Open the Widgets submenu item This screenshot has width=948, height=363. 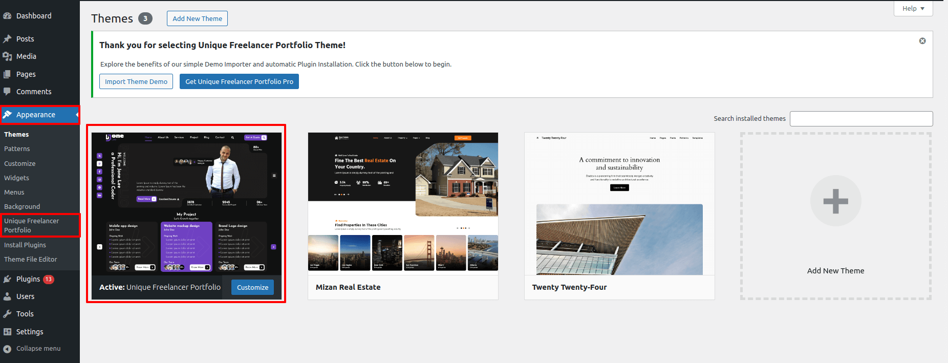click(x=17, y=178)
